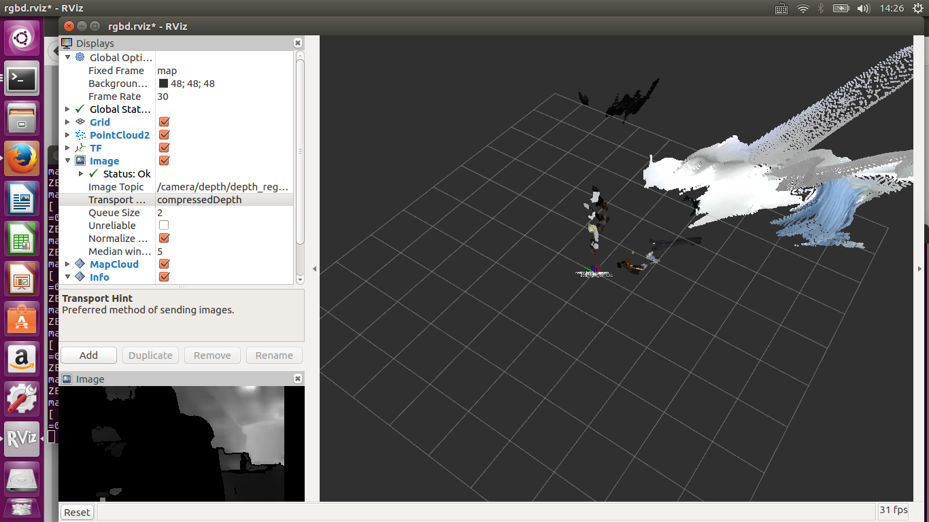Enable the Unreliable checkbox
This screenshot has width=929, height=522.
[x=164, y=226]
